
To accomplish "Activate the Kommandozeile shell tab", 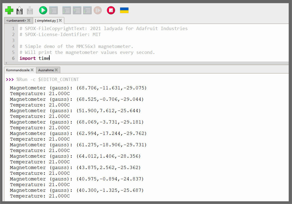I will pyautogui.click(x=18, y=70).
